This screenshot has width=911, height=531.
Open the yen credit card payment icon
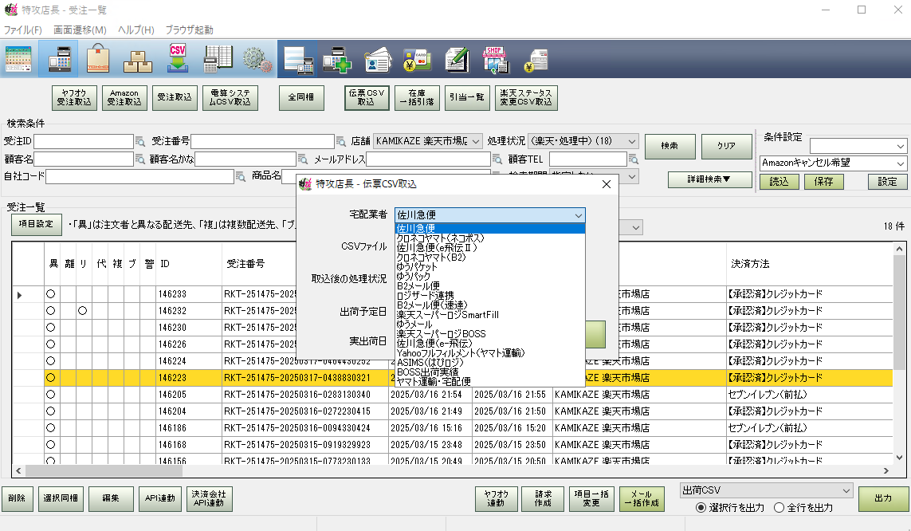click(417, 61)
